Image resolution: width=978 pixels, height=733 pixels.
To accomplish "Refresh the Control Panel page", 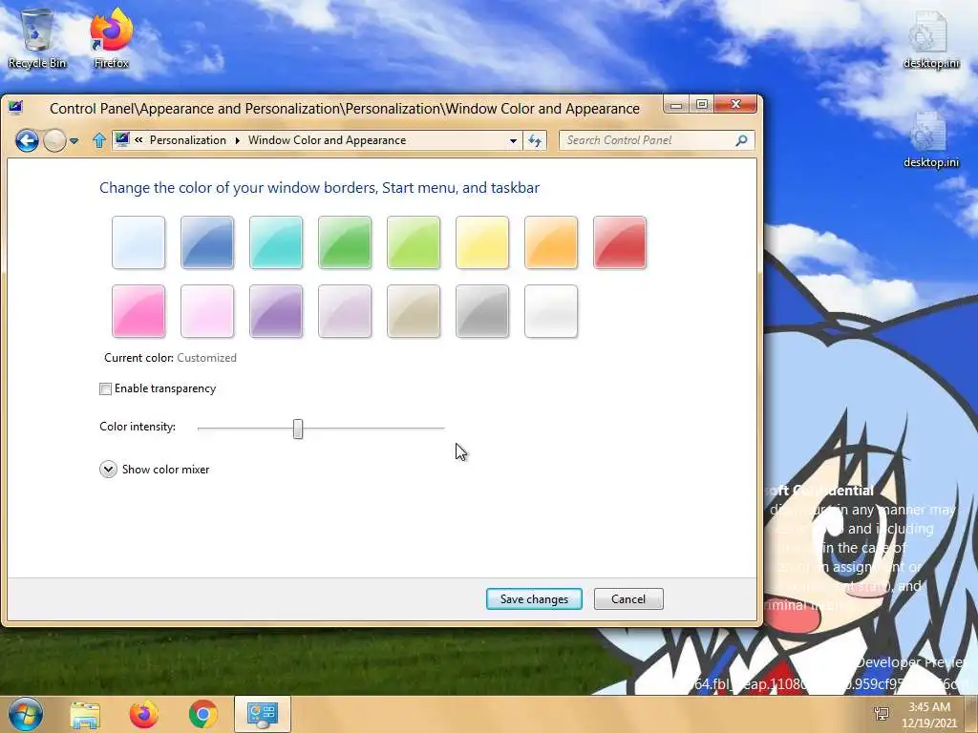I will click(535, 141).
